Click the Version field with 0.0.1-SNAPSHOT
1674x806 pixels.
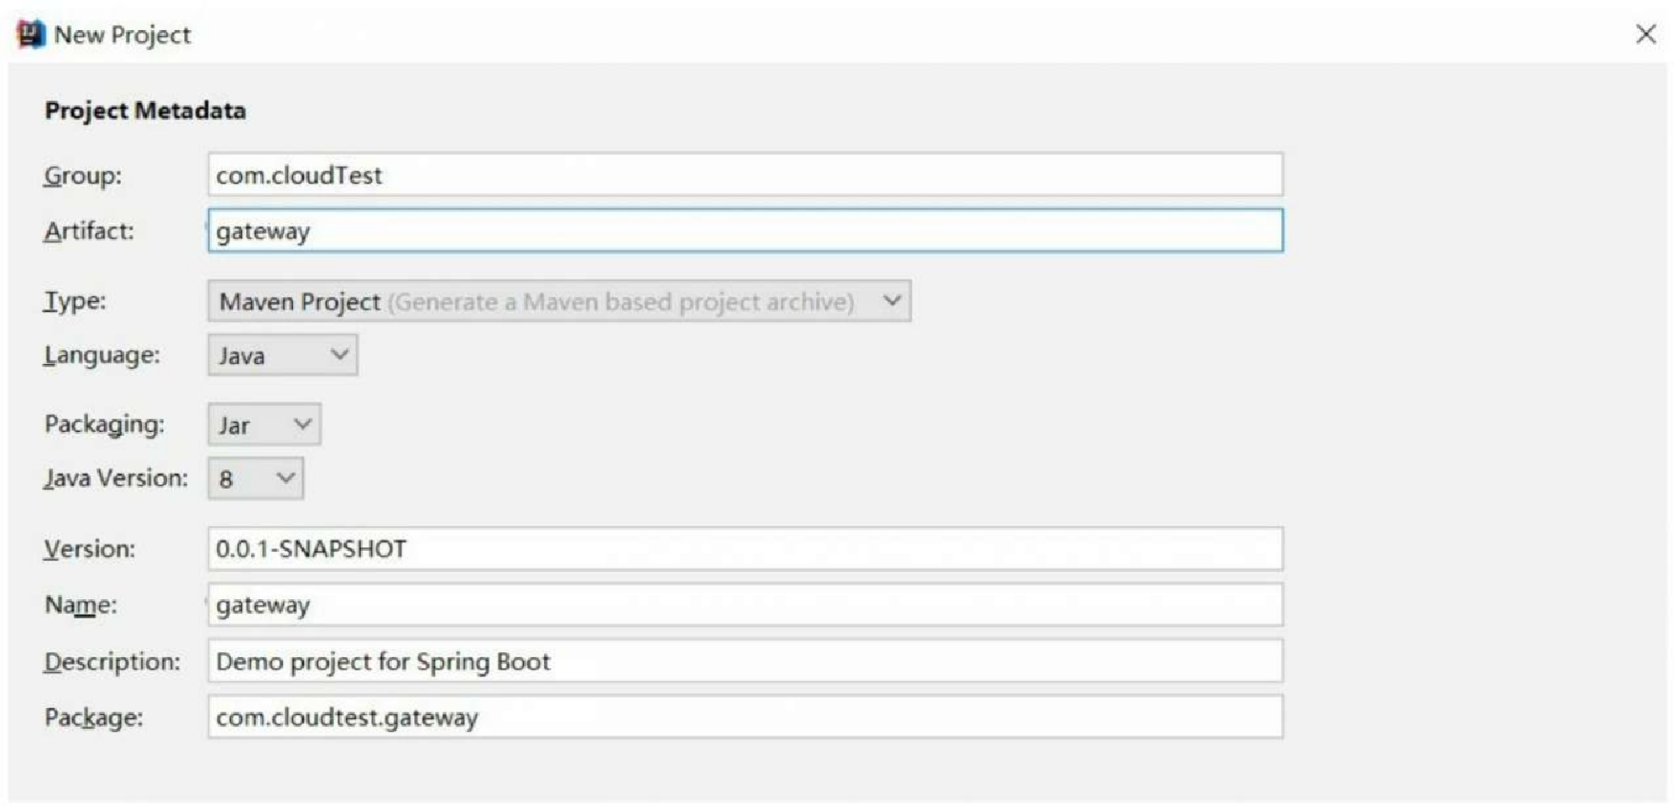click(x=745, y=548)
